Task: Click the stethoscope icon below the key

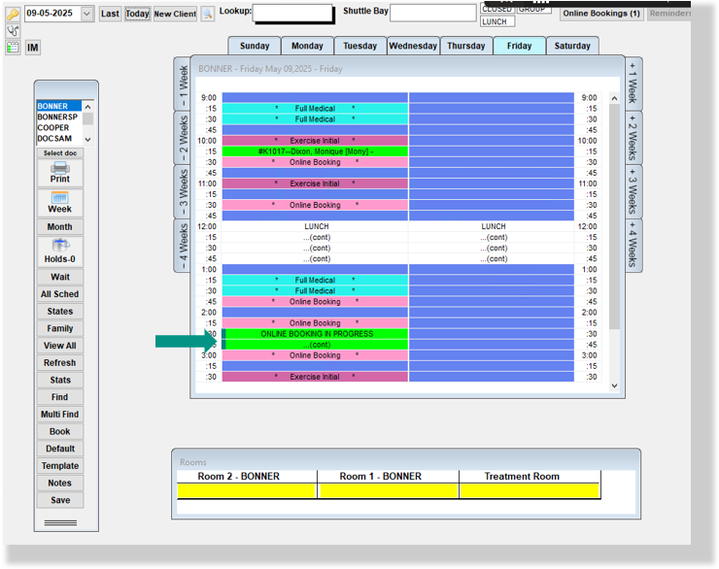Action: click(x=13, y=31)
